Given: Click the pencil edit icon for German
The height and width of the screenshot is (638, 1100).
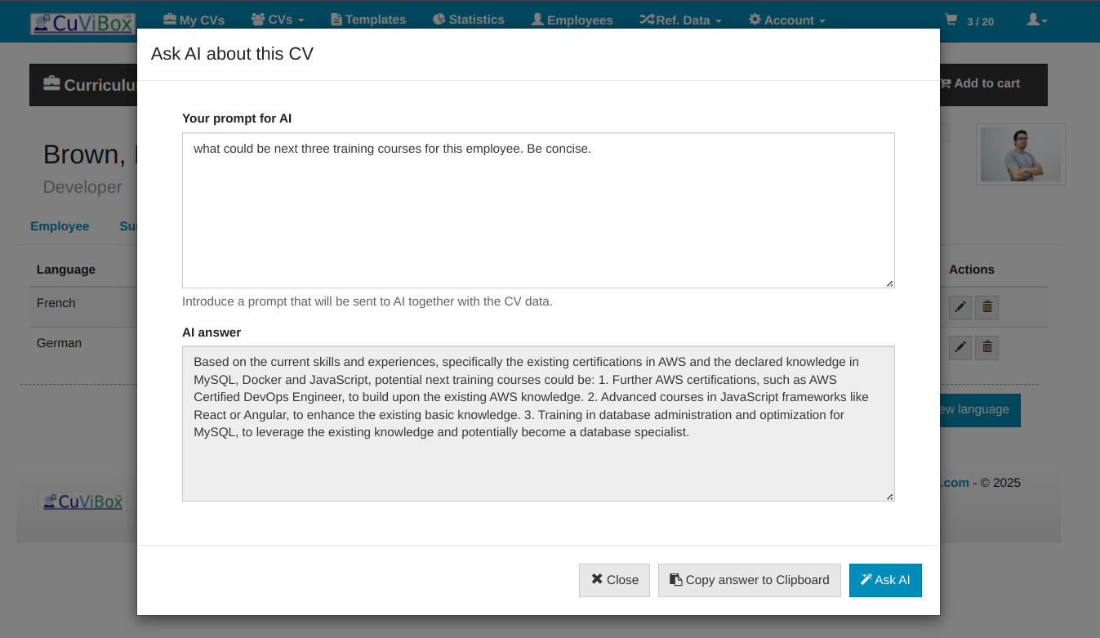Looking at the screenshot, I should [960, 347].
